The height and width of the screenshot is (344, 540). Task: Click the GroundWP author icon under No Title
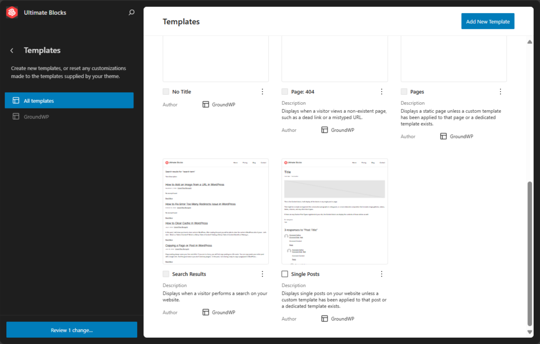205,104
